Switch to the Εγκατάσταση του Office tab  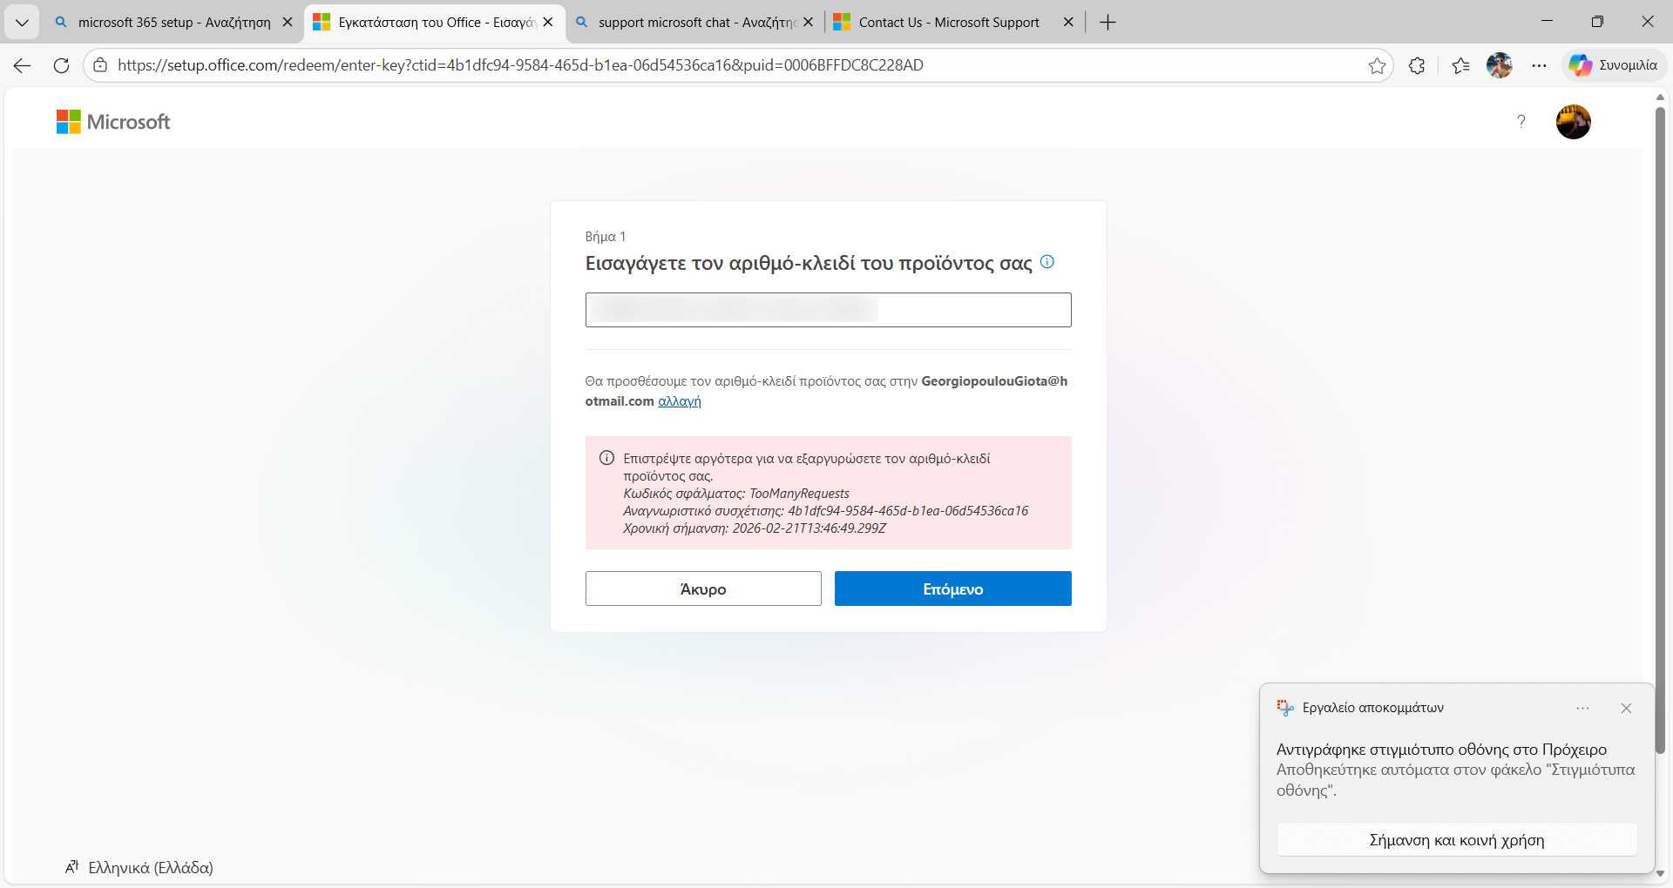click(434, 23)
